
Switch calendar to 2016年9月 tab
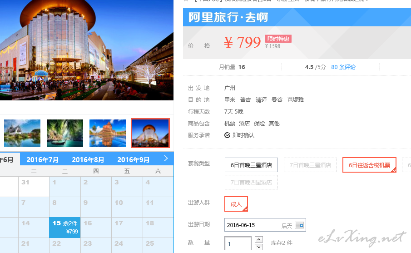133,160
